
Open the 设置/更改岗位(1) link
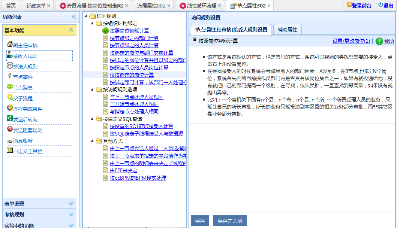click(x=351, y=41)
